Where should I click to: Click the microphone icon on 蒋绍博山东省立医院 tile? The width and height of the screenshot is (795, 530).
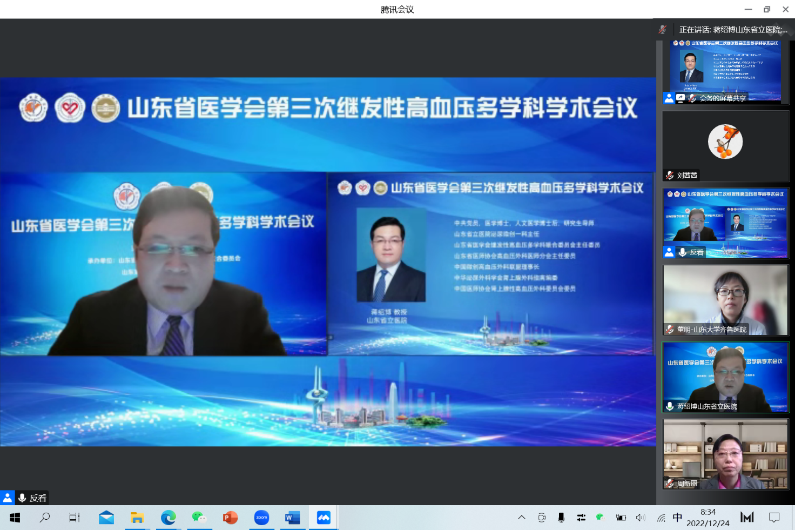[x=670, y=406]
